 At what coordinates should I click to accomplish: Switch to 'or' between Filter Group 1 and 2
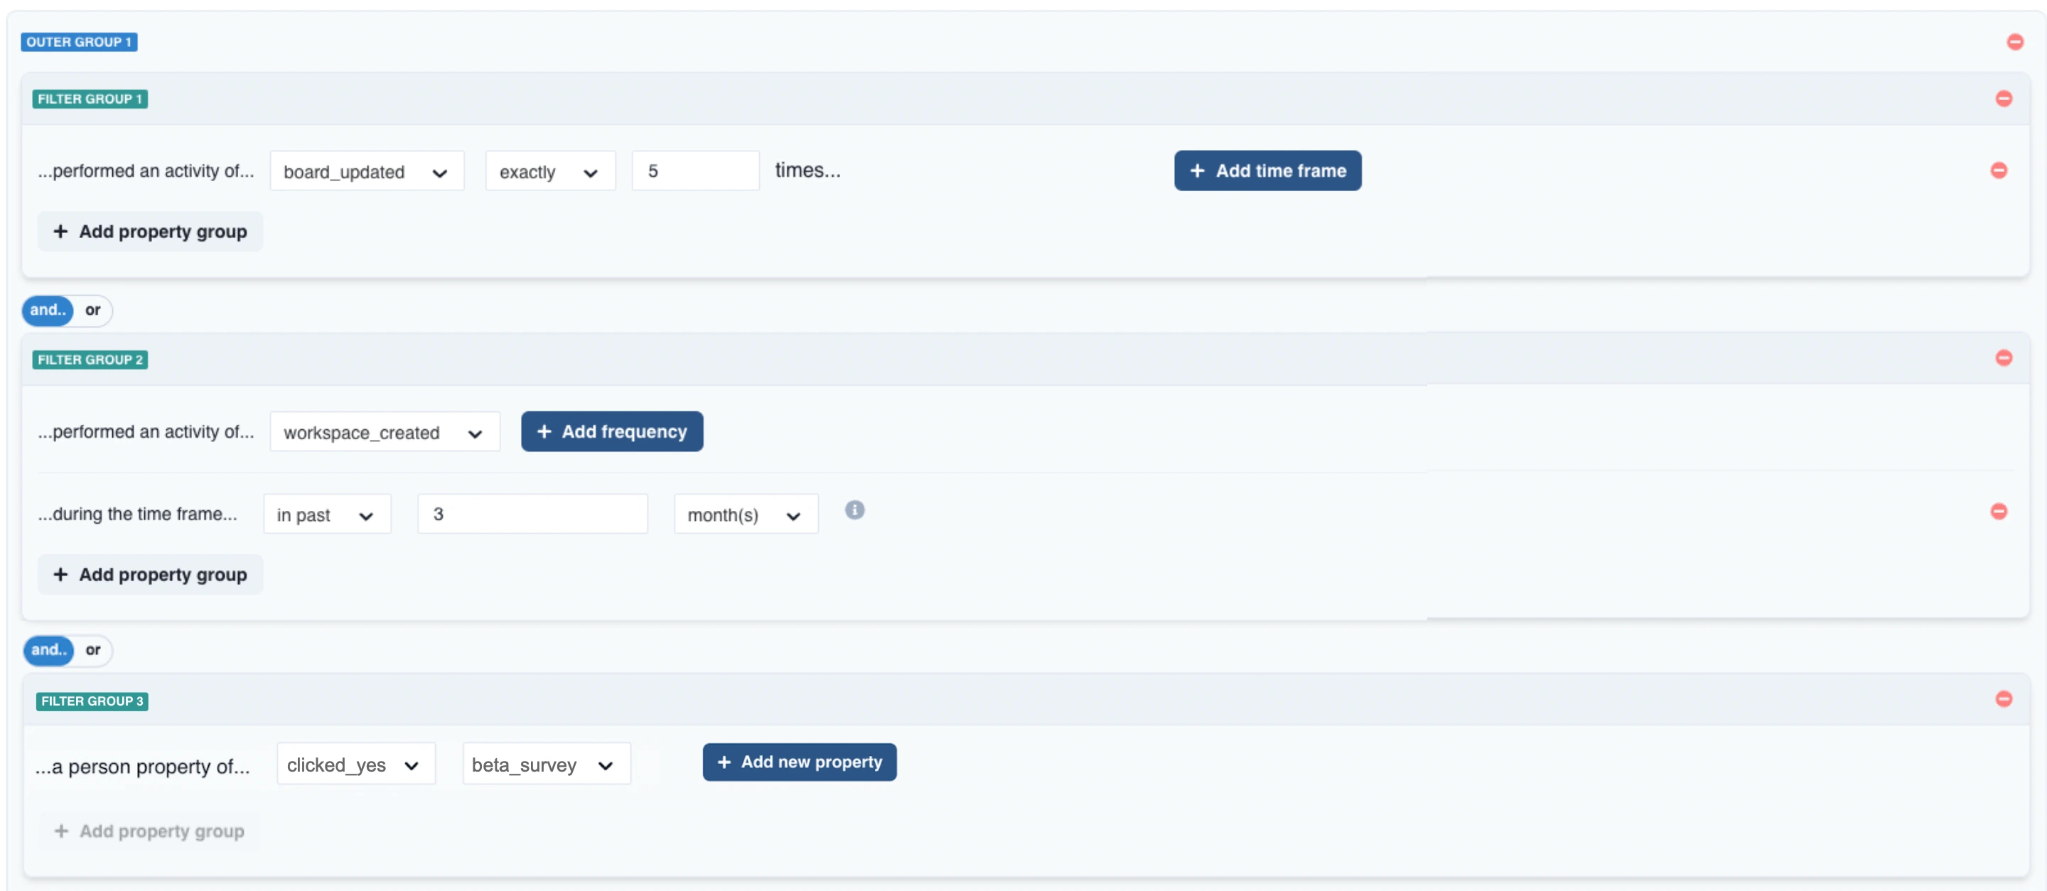click(93, 310)
